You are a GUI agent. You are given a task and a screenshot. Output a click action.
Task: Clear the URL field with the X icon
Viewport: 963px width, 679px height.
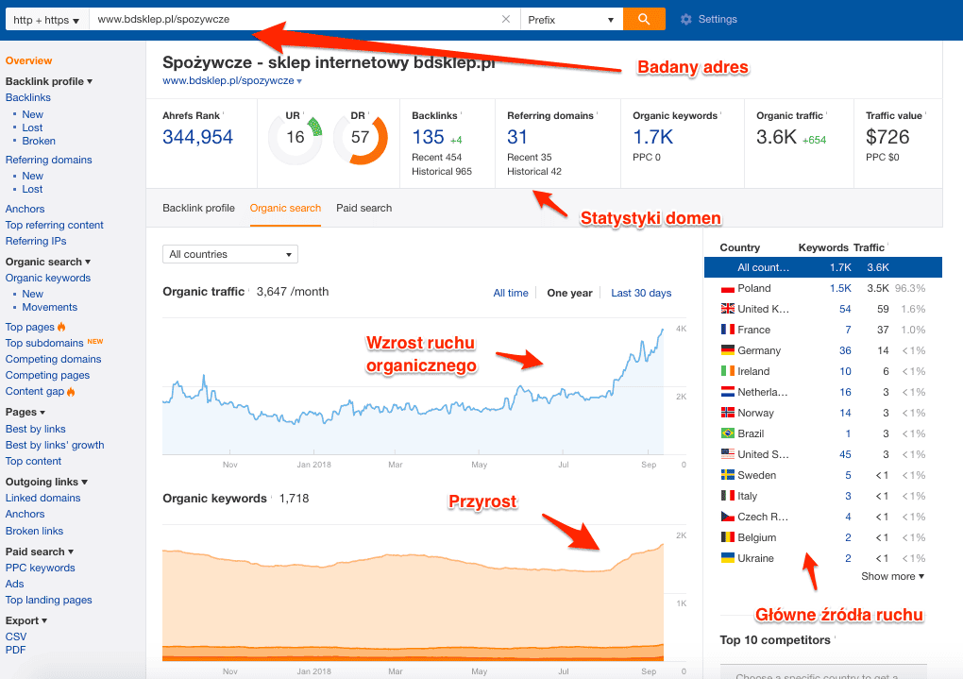pyautogui.click(x=505, y=19)
